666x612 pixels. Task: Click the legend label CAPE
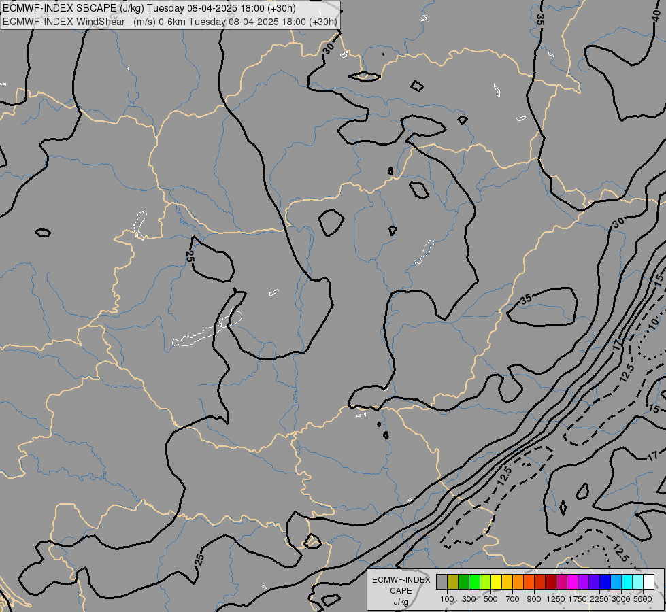tap(401, 591)
